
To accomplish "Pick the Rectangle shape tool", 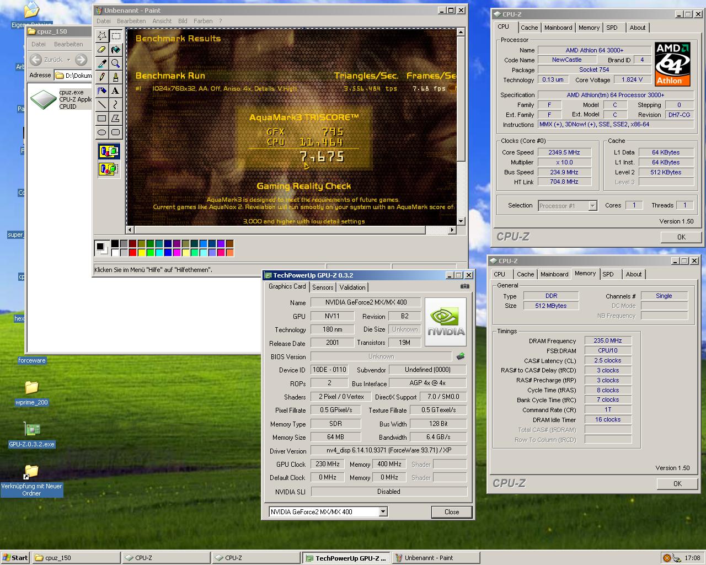I will coord(102,118).
